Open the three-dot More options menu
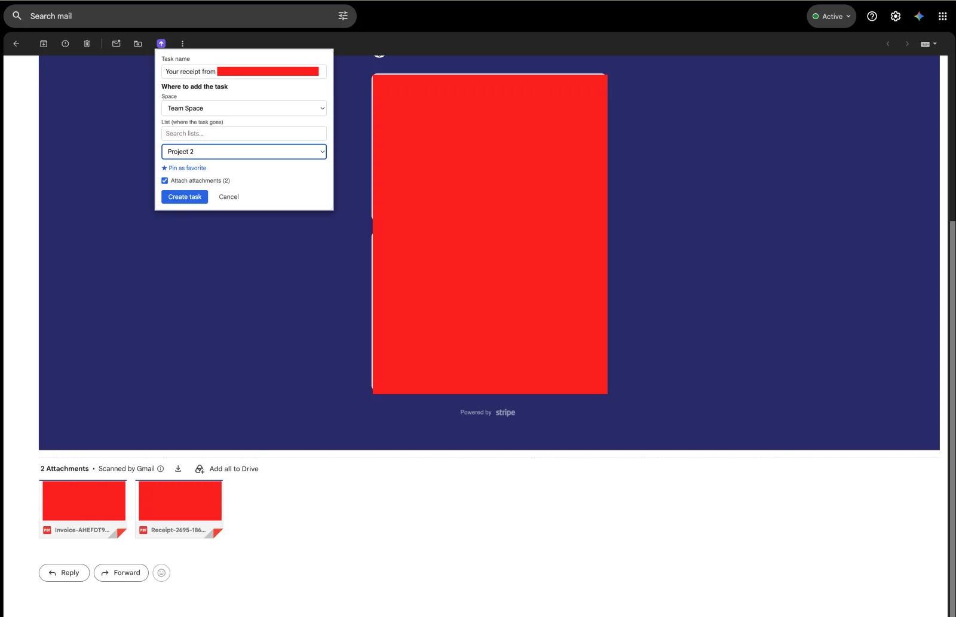 pos(182,44)
